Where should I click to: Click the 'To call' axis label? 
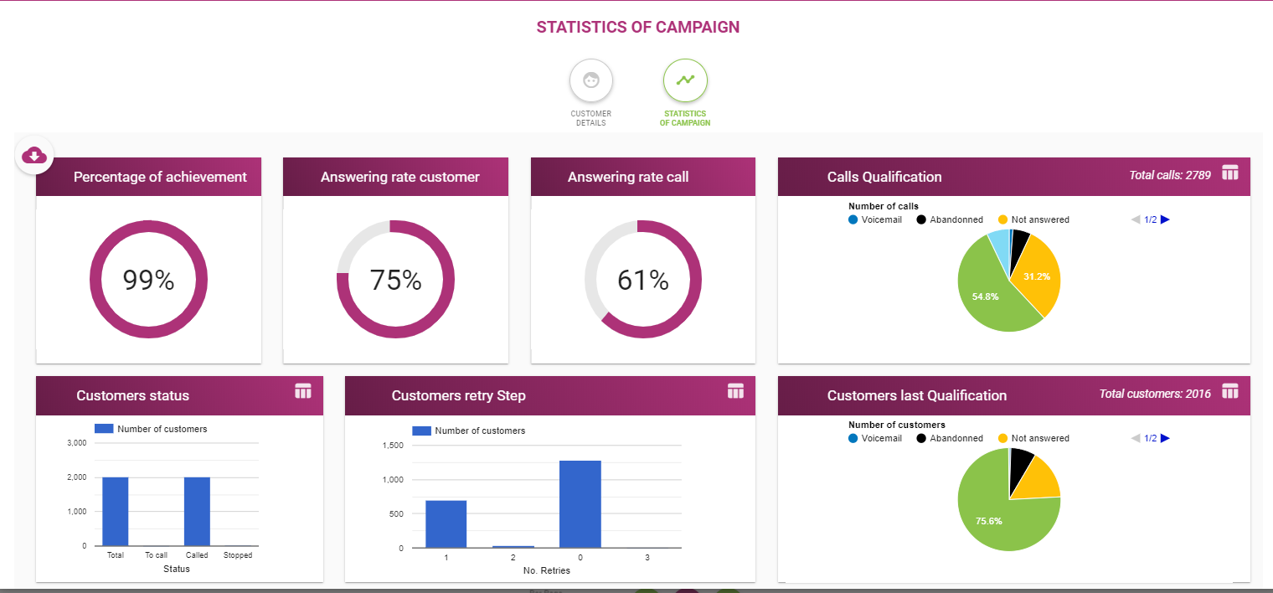pos(157,555)
